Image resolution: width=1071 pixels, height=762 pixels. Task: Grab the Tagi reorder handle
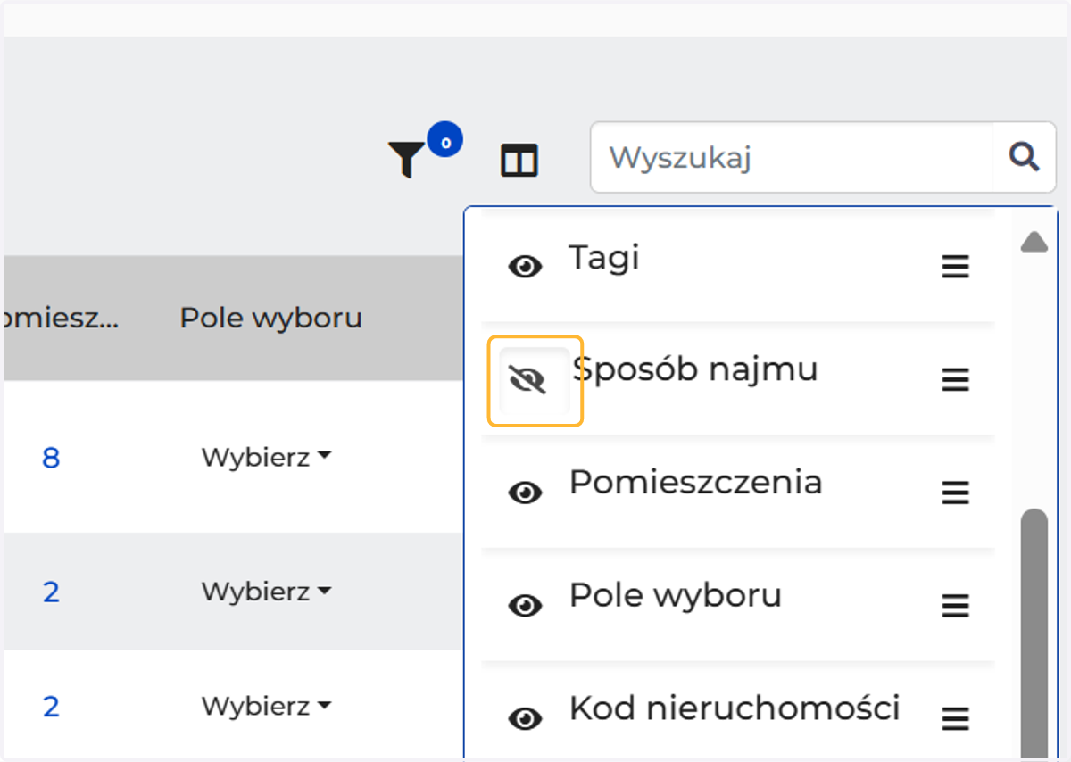tap(956, 266)
